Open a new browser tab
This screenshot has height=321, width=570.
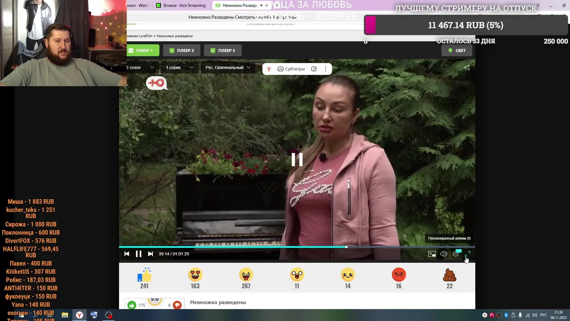(x=277, y=5)
